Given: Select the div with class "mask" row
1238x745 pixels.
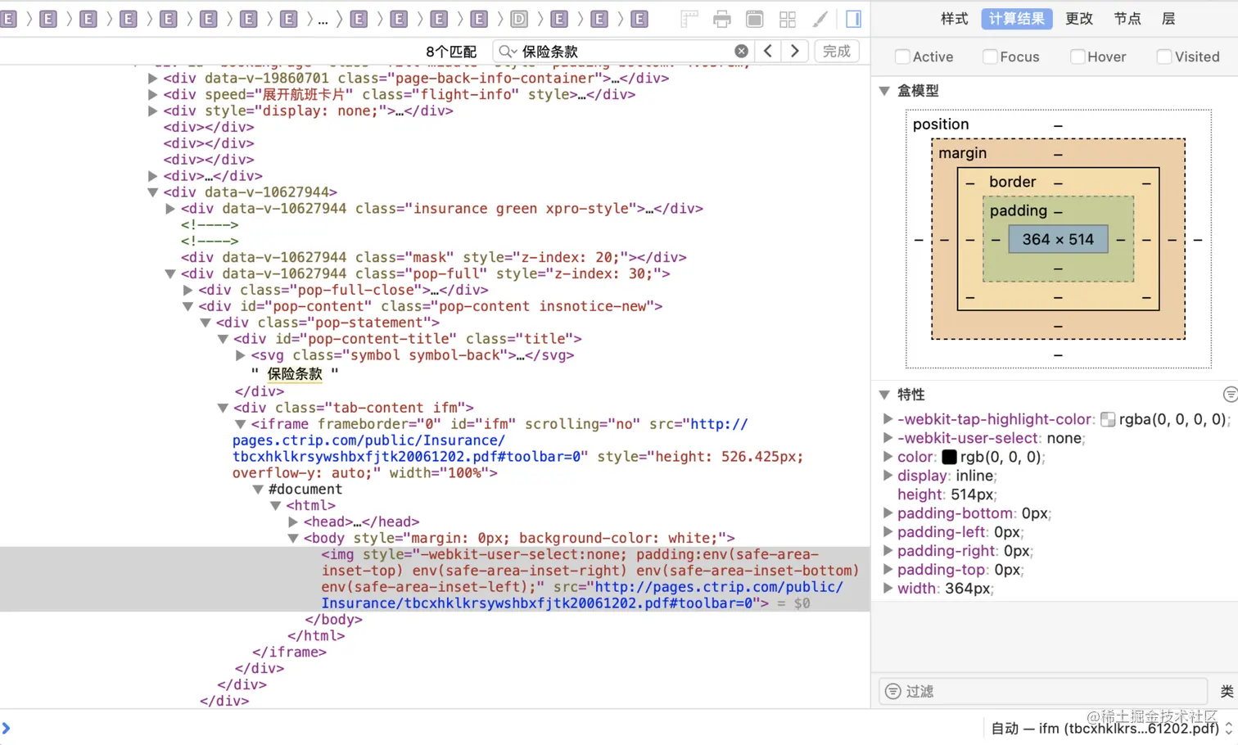Looking at the screenshot, I should tap(434, 257).
